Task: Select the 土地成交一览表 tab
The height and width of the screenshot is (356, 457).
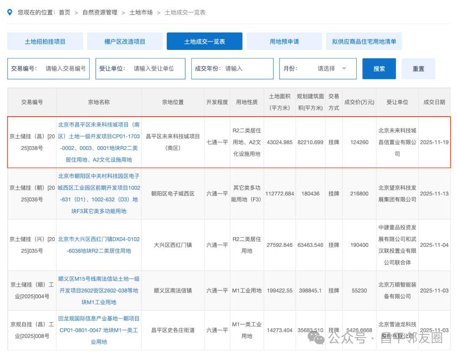Action: [x=204, y=41]
